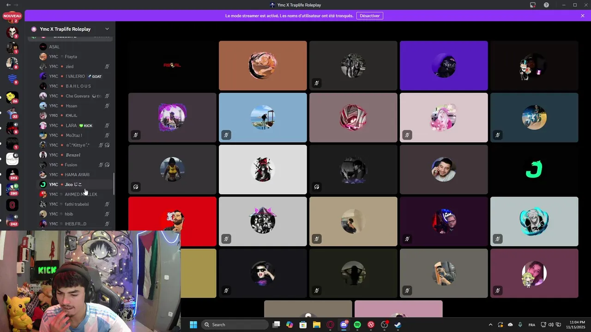Select voice member zied

click(74, 66)
